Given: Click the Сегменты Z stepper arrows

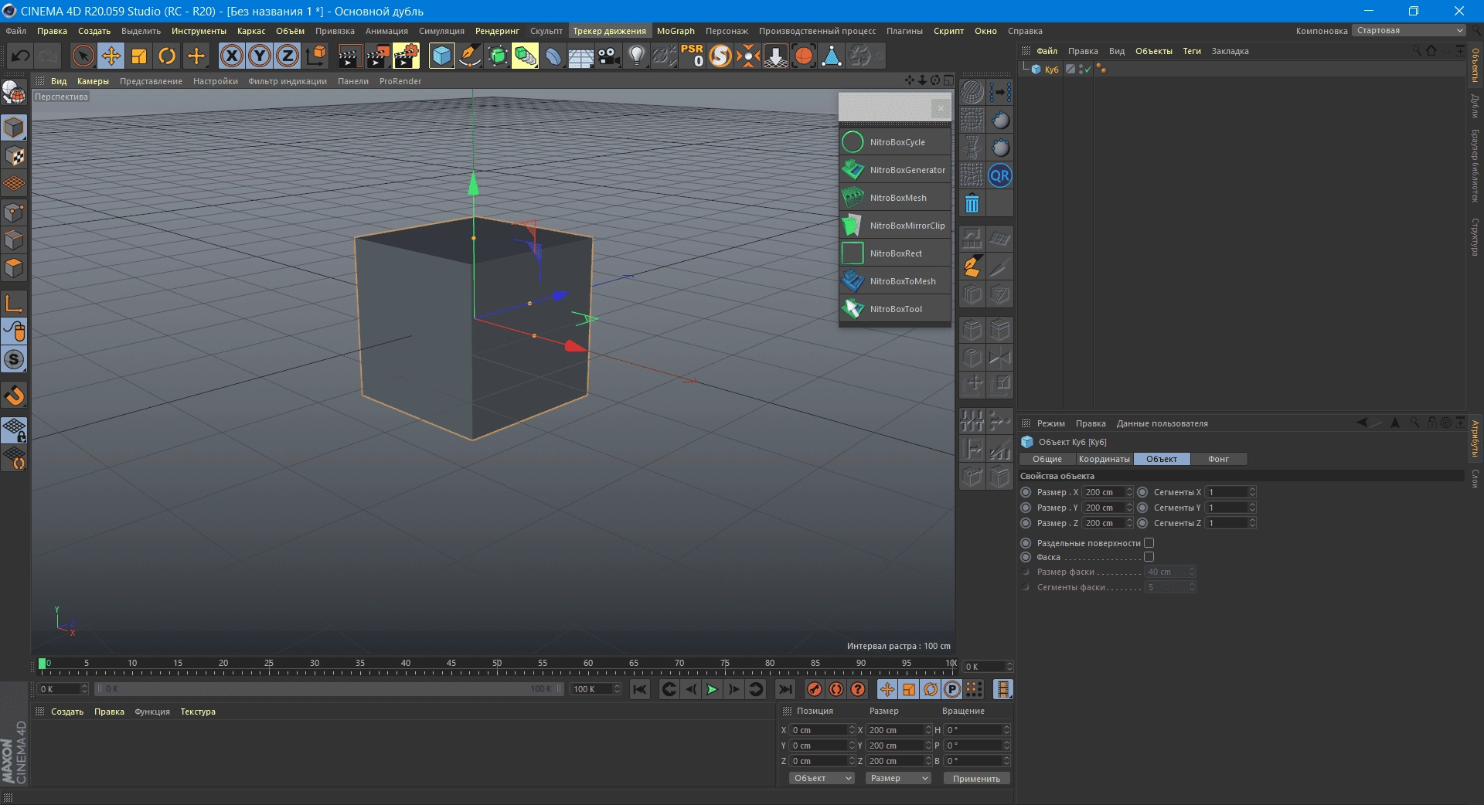Looking at the screenshot, I should [1252, 523].
